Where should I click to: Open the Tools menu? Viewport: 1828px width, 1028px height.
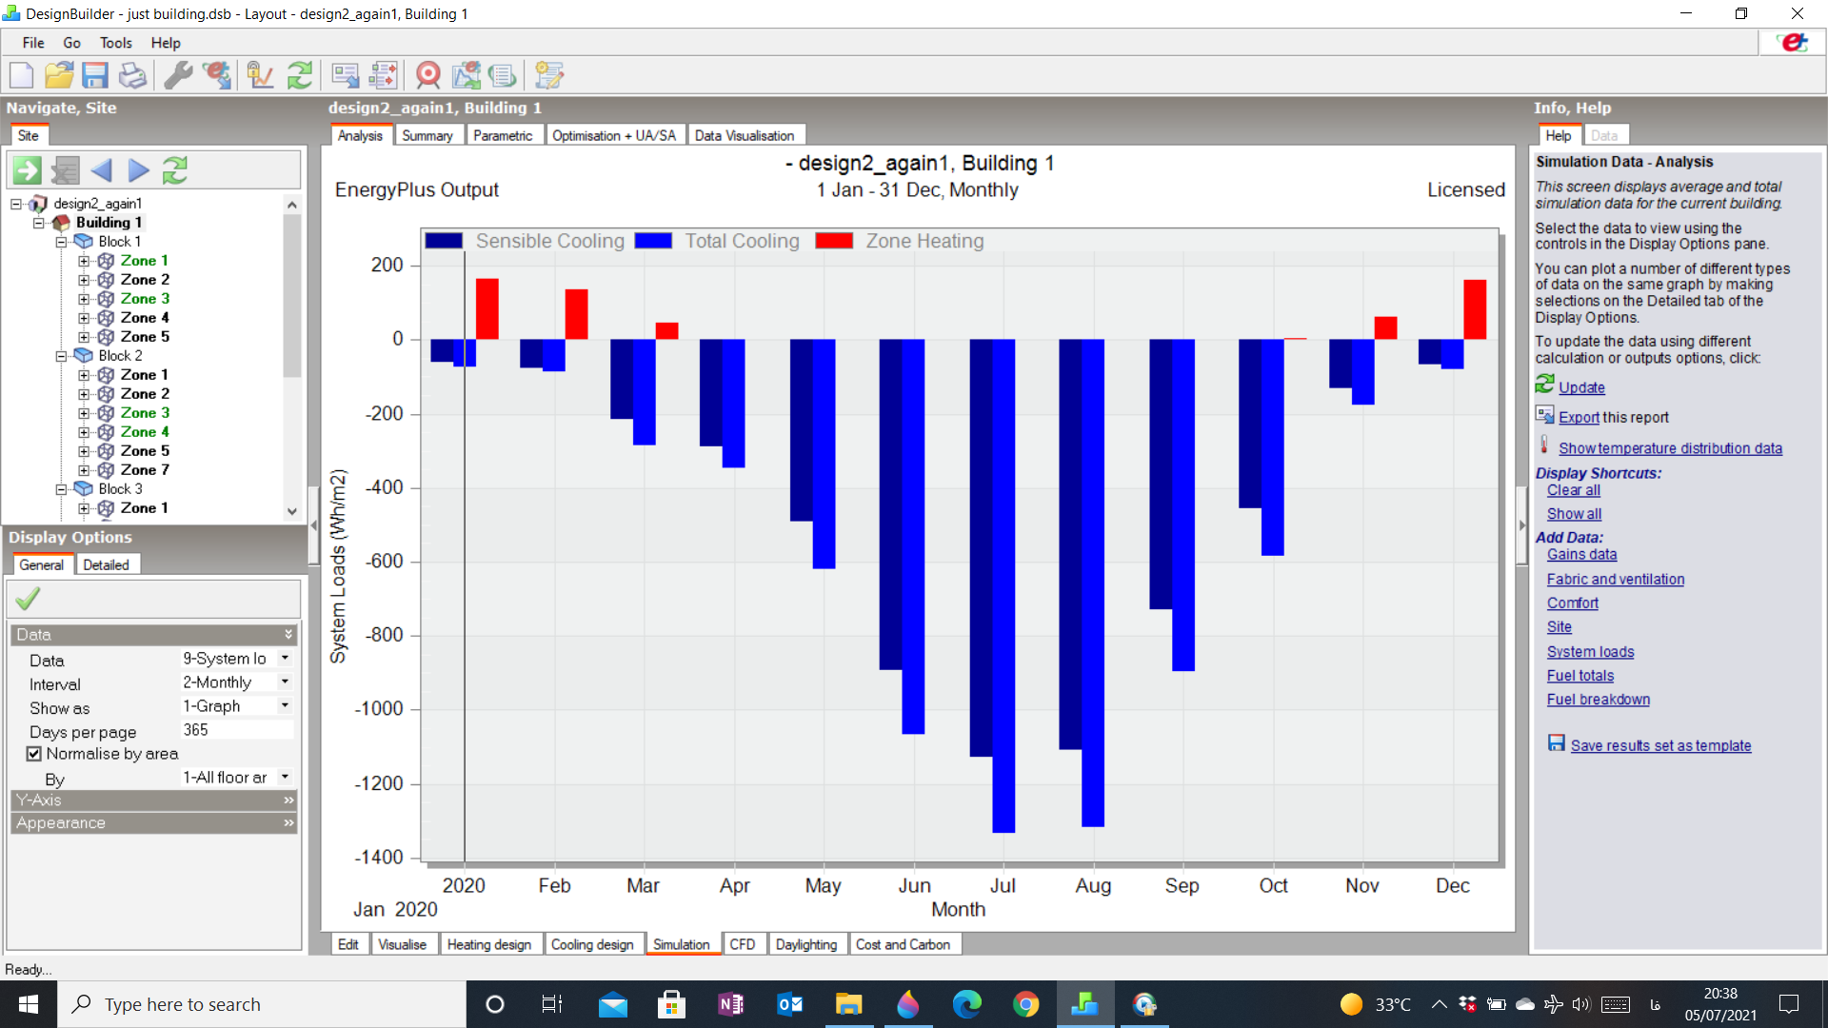(115, 43)
